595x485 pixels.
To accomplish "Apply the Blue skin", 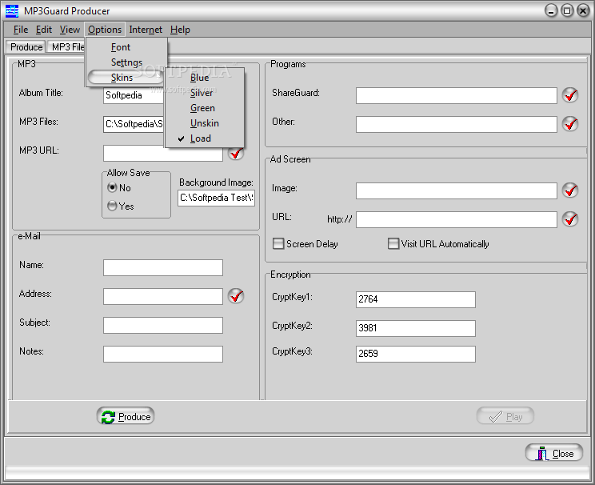I will [x=205, y=78].
